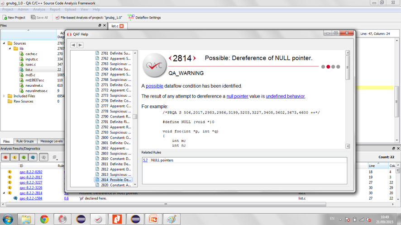
Task: Open the qac-8.2.2-0292 diagnostic link
Action: 31,172
